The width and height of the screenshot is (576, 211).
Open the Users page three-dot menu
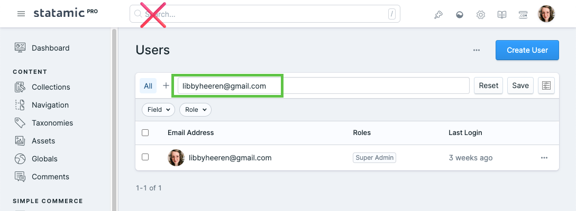[477, 50]
